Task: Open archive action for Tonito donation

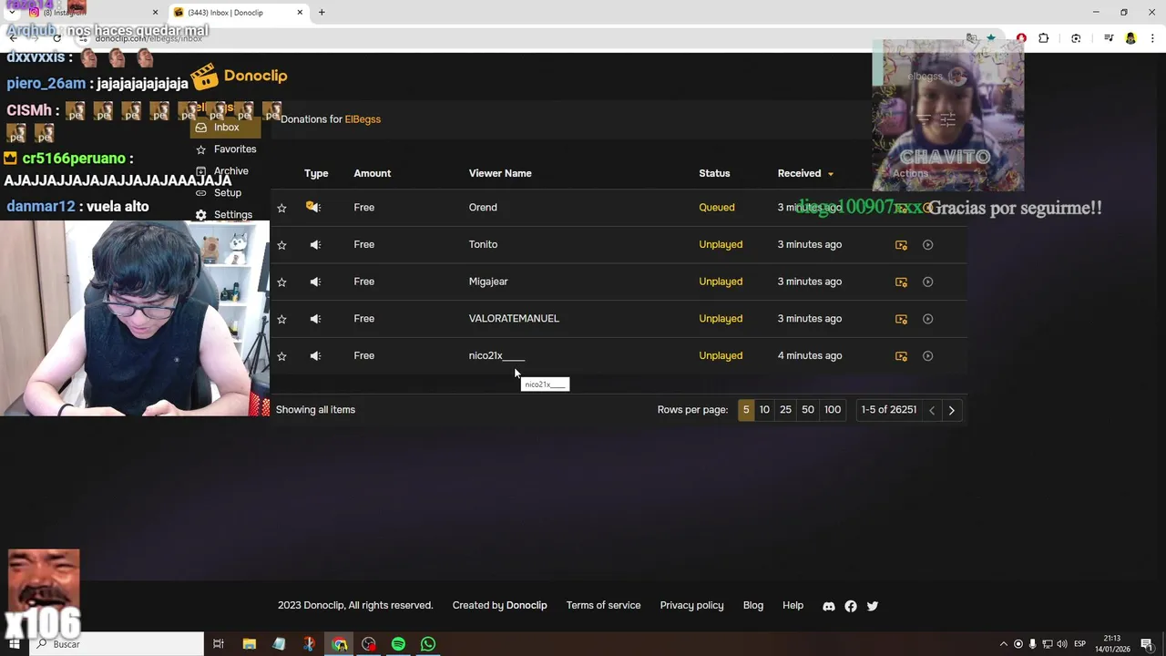Action: (x=901, y=245)
